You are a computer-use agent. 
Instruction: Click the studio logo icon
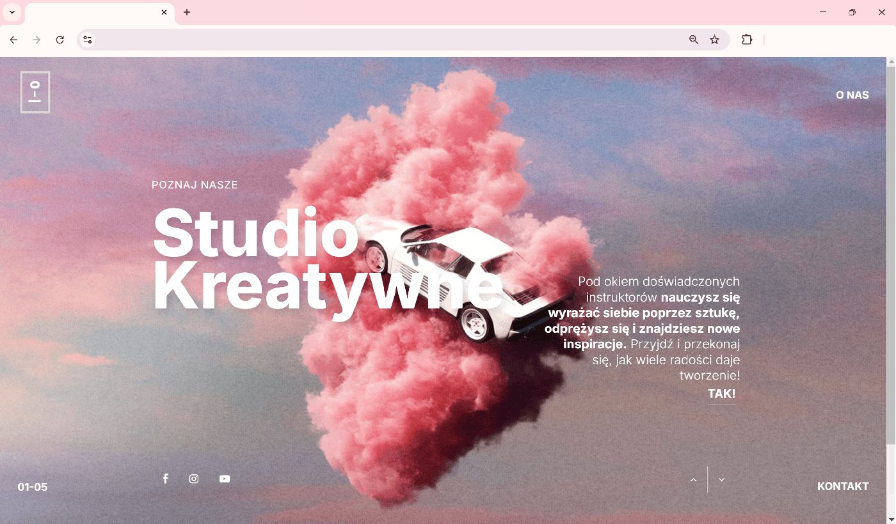click(35, 92)
